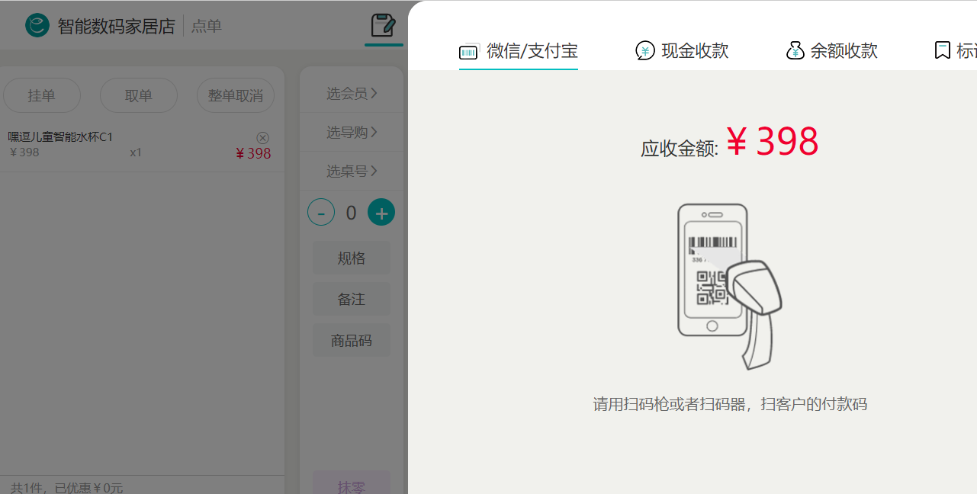Open the 规格 specification button

pyautogui.click(x=352, y=258)
